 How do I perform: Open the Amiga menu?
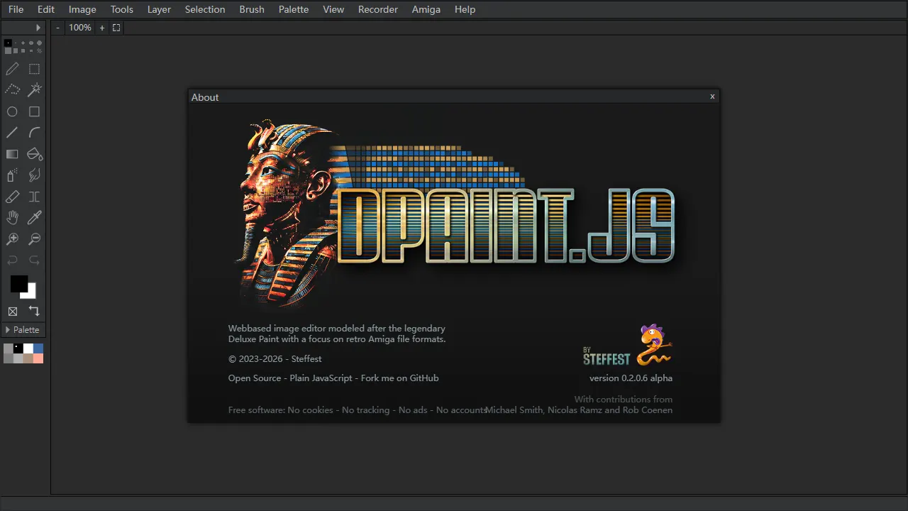pos(426,9)
